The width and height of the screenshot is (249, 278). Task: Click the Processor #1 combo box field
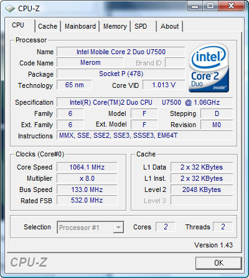(x=90, y=228)
